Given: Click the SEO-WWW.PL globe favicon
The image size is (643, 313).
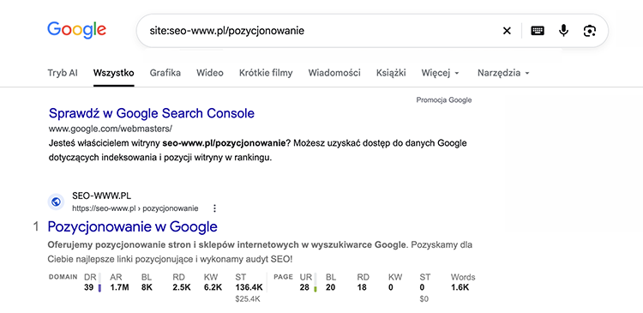Looking at the screenshot, I should pos(57,202).
